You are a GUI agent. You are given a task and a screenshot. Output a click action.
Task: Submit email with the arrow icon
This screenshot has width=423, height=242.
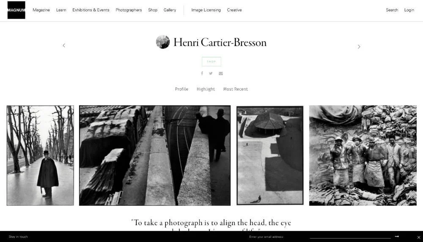point(397,237)
